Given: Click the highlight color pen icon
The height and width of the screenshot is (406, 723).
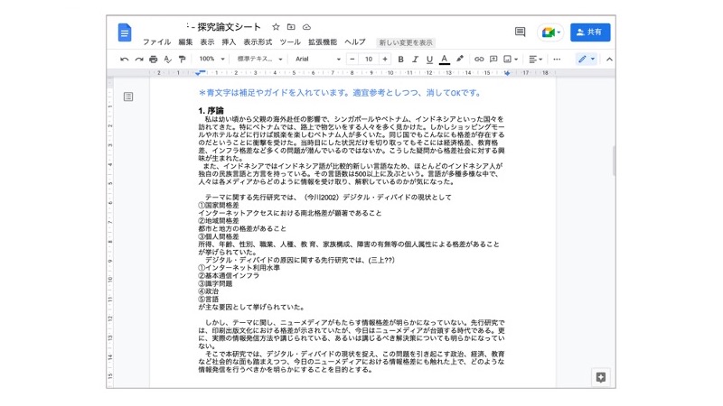Looking at the screenshot, I should 460,59.
